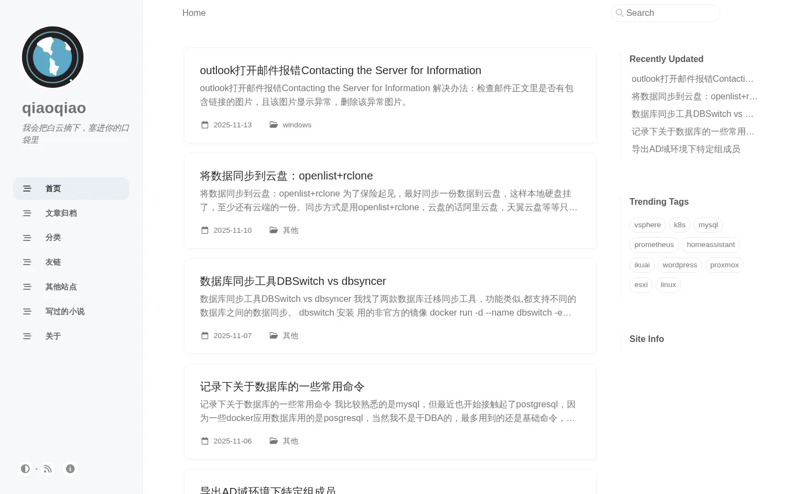Click the calendar icon next to 2025-11-06
This screenshot has height=494, width=791.
tap(205, 441)
